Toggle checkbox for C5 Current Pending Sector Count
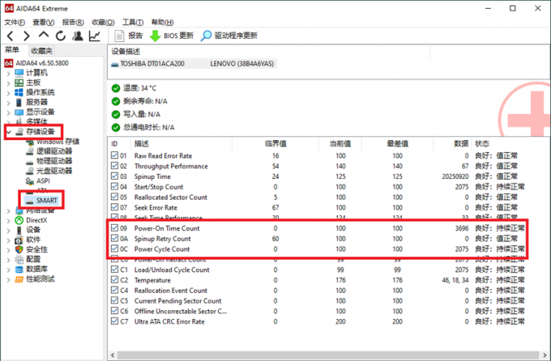Screen dimensions: 551x361 [114, 300]
